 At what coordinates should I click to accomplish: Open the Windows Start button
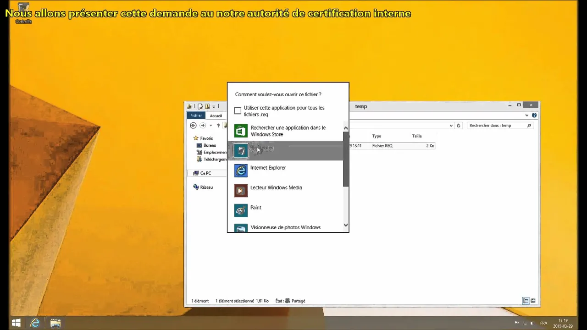point(16,323)
